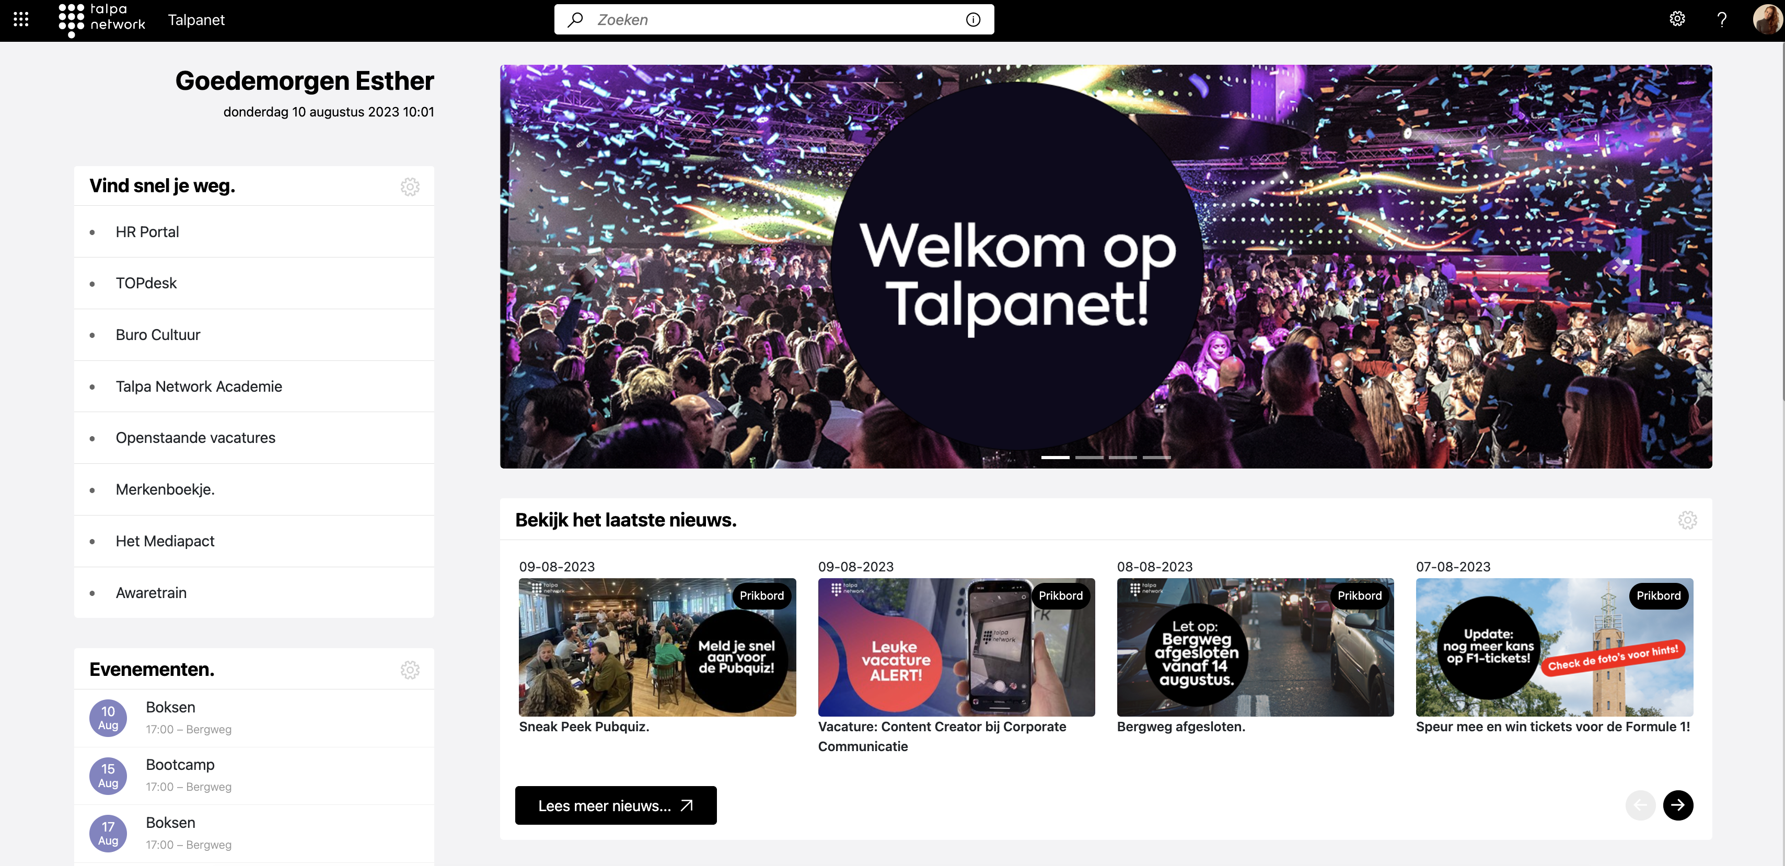Open the Sneak Peek Pubquiz thumbnail

click(657, 647)
